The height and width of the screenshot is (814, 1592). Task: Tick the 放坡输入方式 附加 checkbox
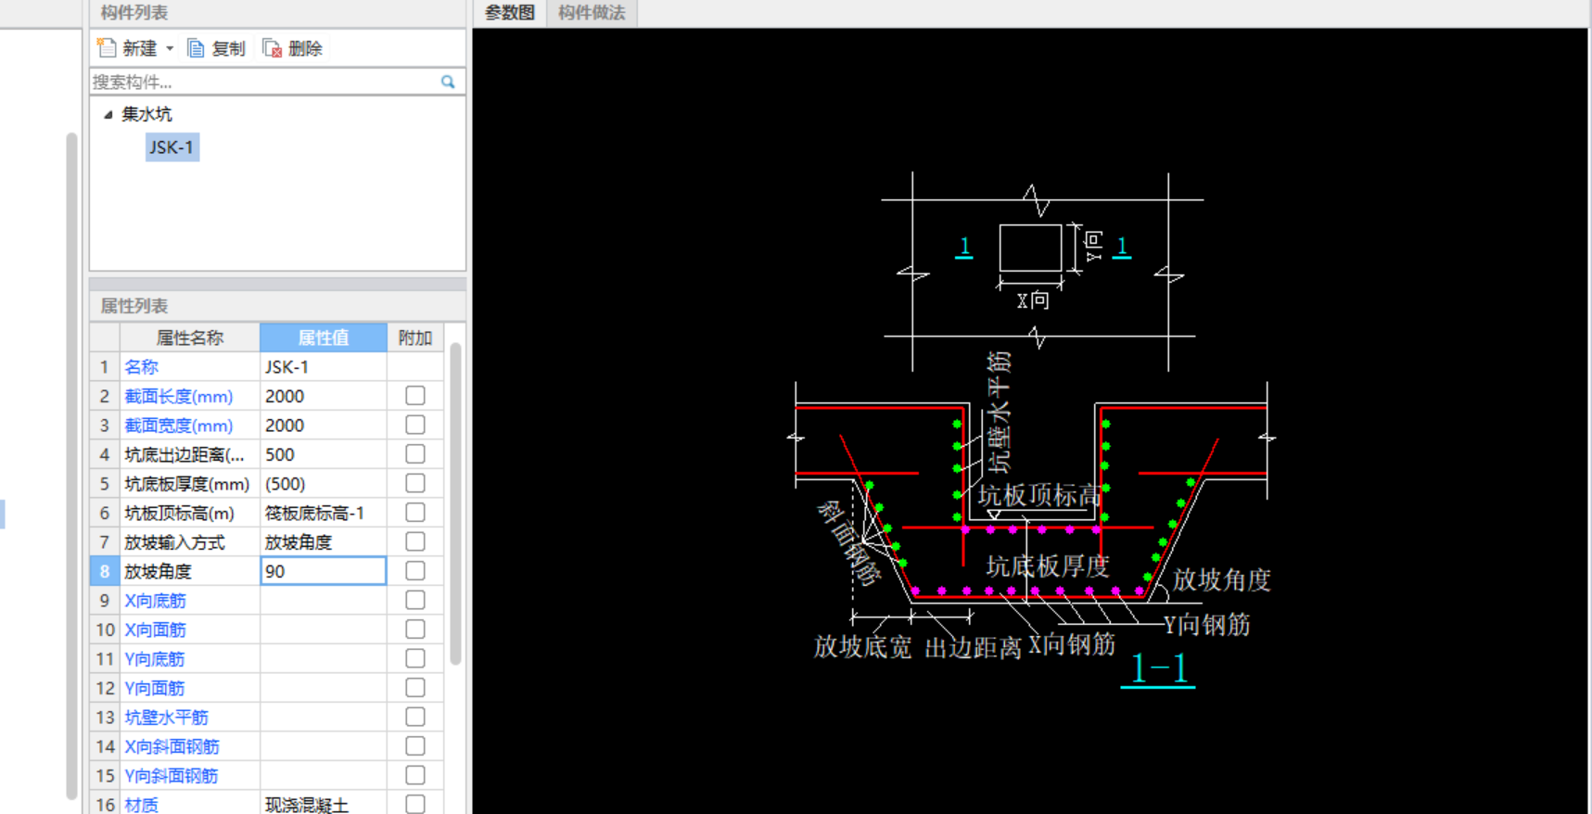(415, 541)
